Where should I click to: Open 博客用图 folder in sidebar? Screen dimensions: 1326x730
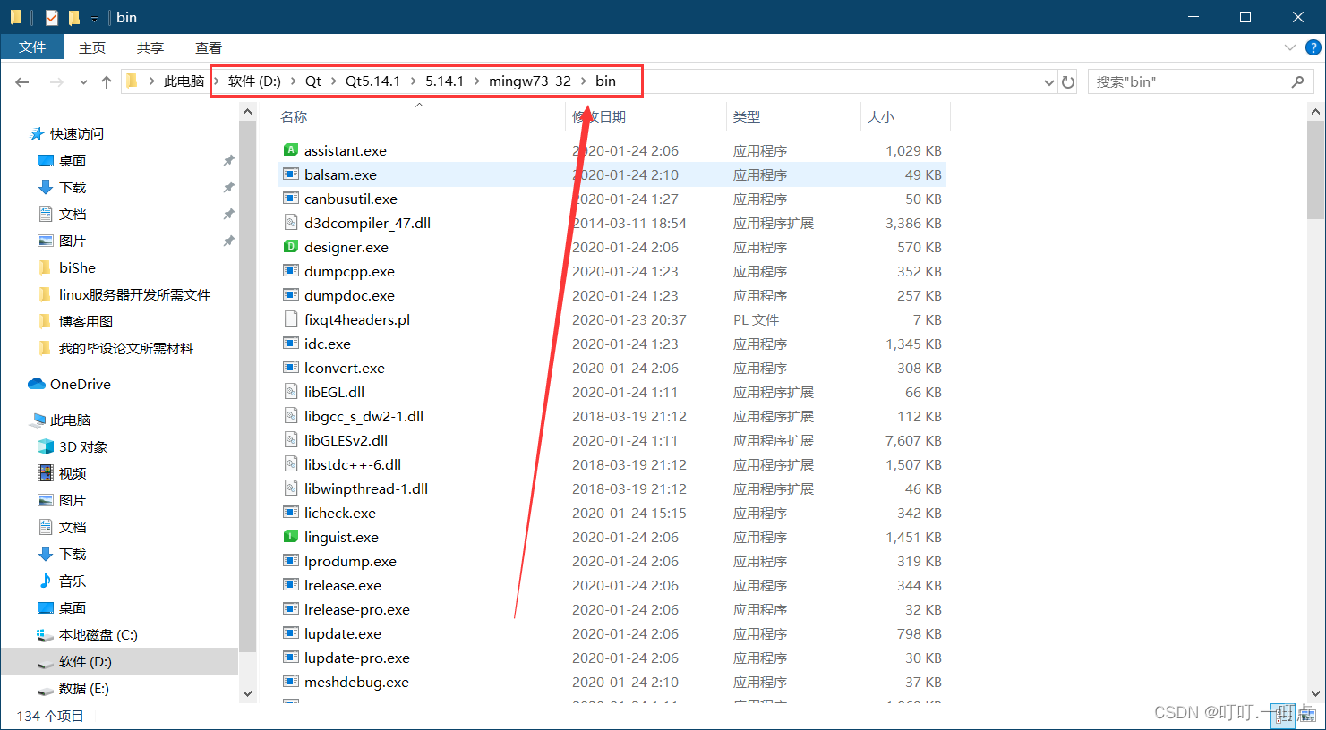(86, 322)
